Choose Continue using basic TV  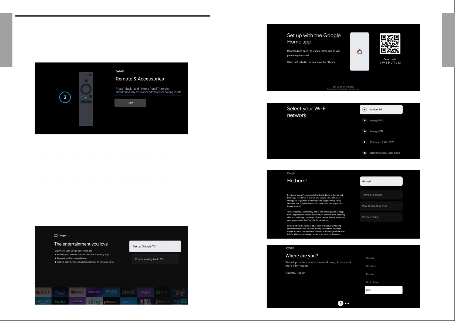[155, 259]
